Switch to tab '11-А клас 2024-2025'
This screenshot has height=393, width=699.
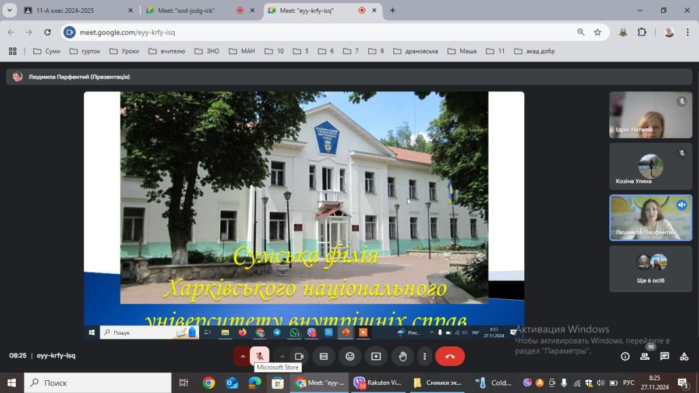(73, 10)
